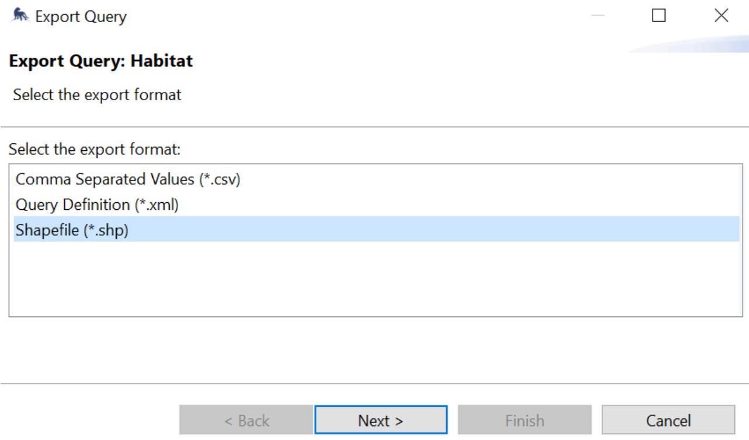Minimize the Export Query dialog
Image resolution: width=749 pixels, height=440 pixels.
(x=598, y=17)
